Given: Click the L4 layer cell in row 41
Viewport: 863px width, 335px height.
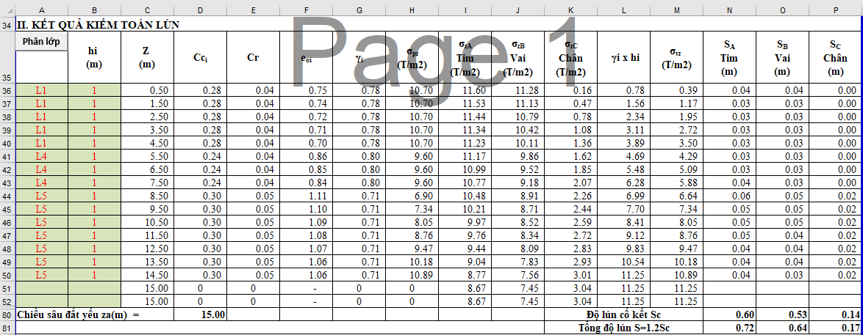Looking at the screenshot, I should (41, 156).
